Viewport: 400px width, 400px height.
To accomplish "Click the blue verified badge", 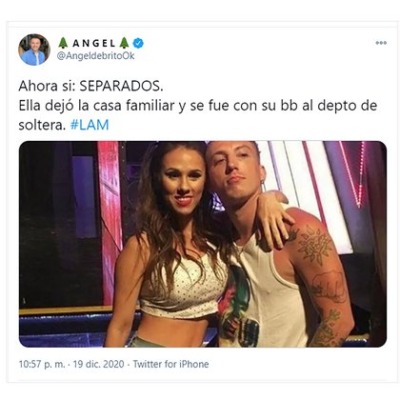I will click(138, 43).
